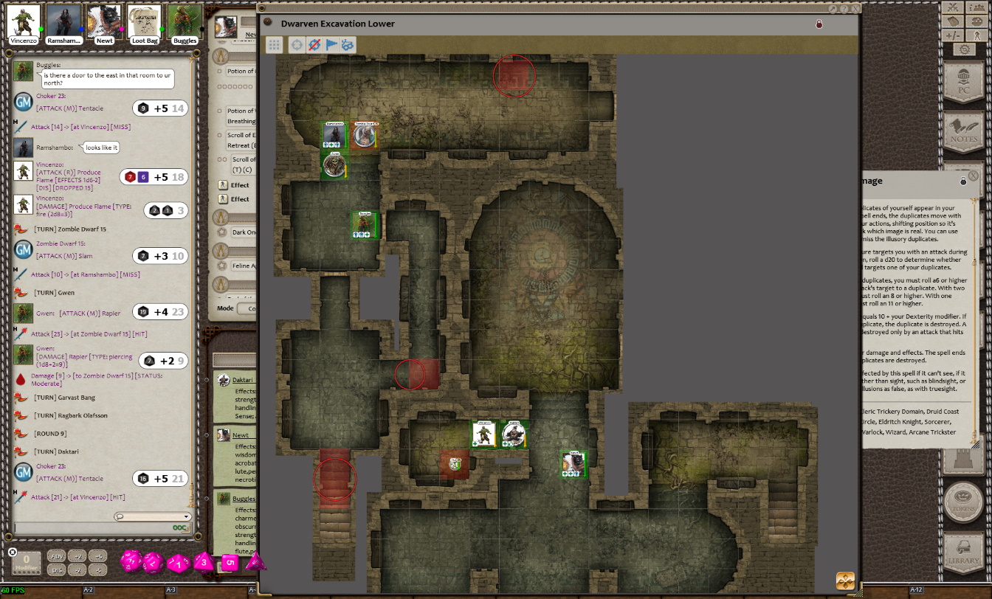The width and height of the screenshot is (992, 599).
Task: Toggle the map grid tool icon
Action: (x=274, y=45)
